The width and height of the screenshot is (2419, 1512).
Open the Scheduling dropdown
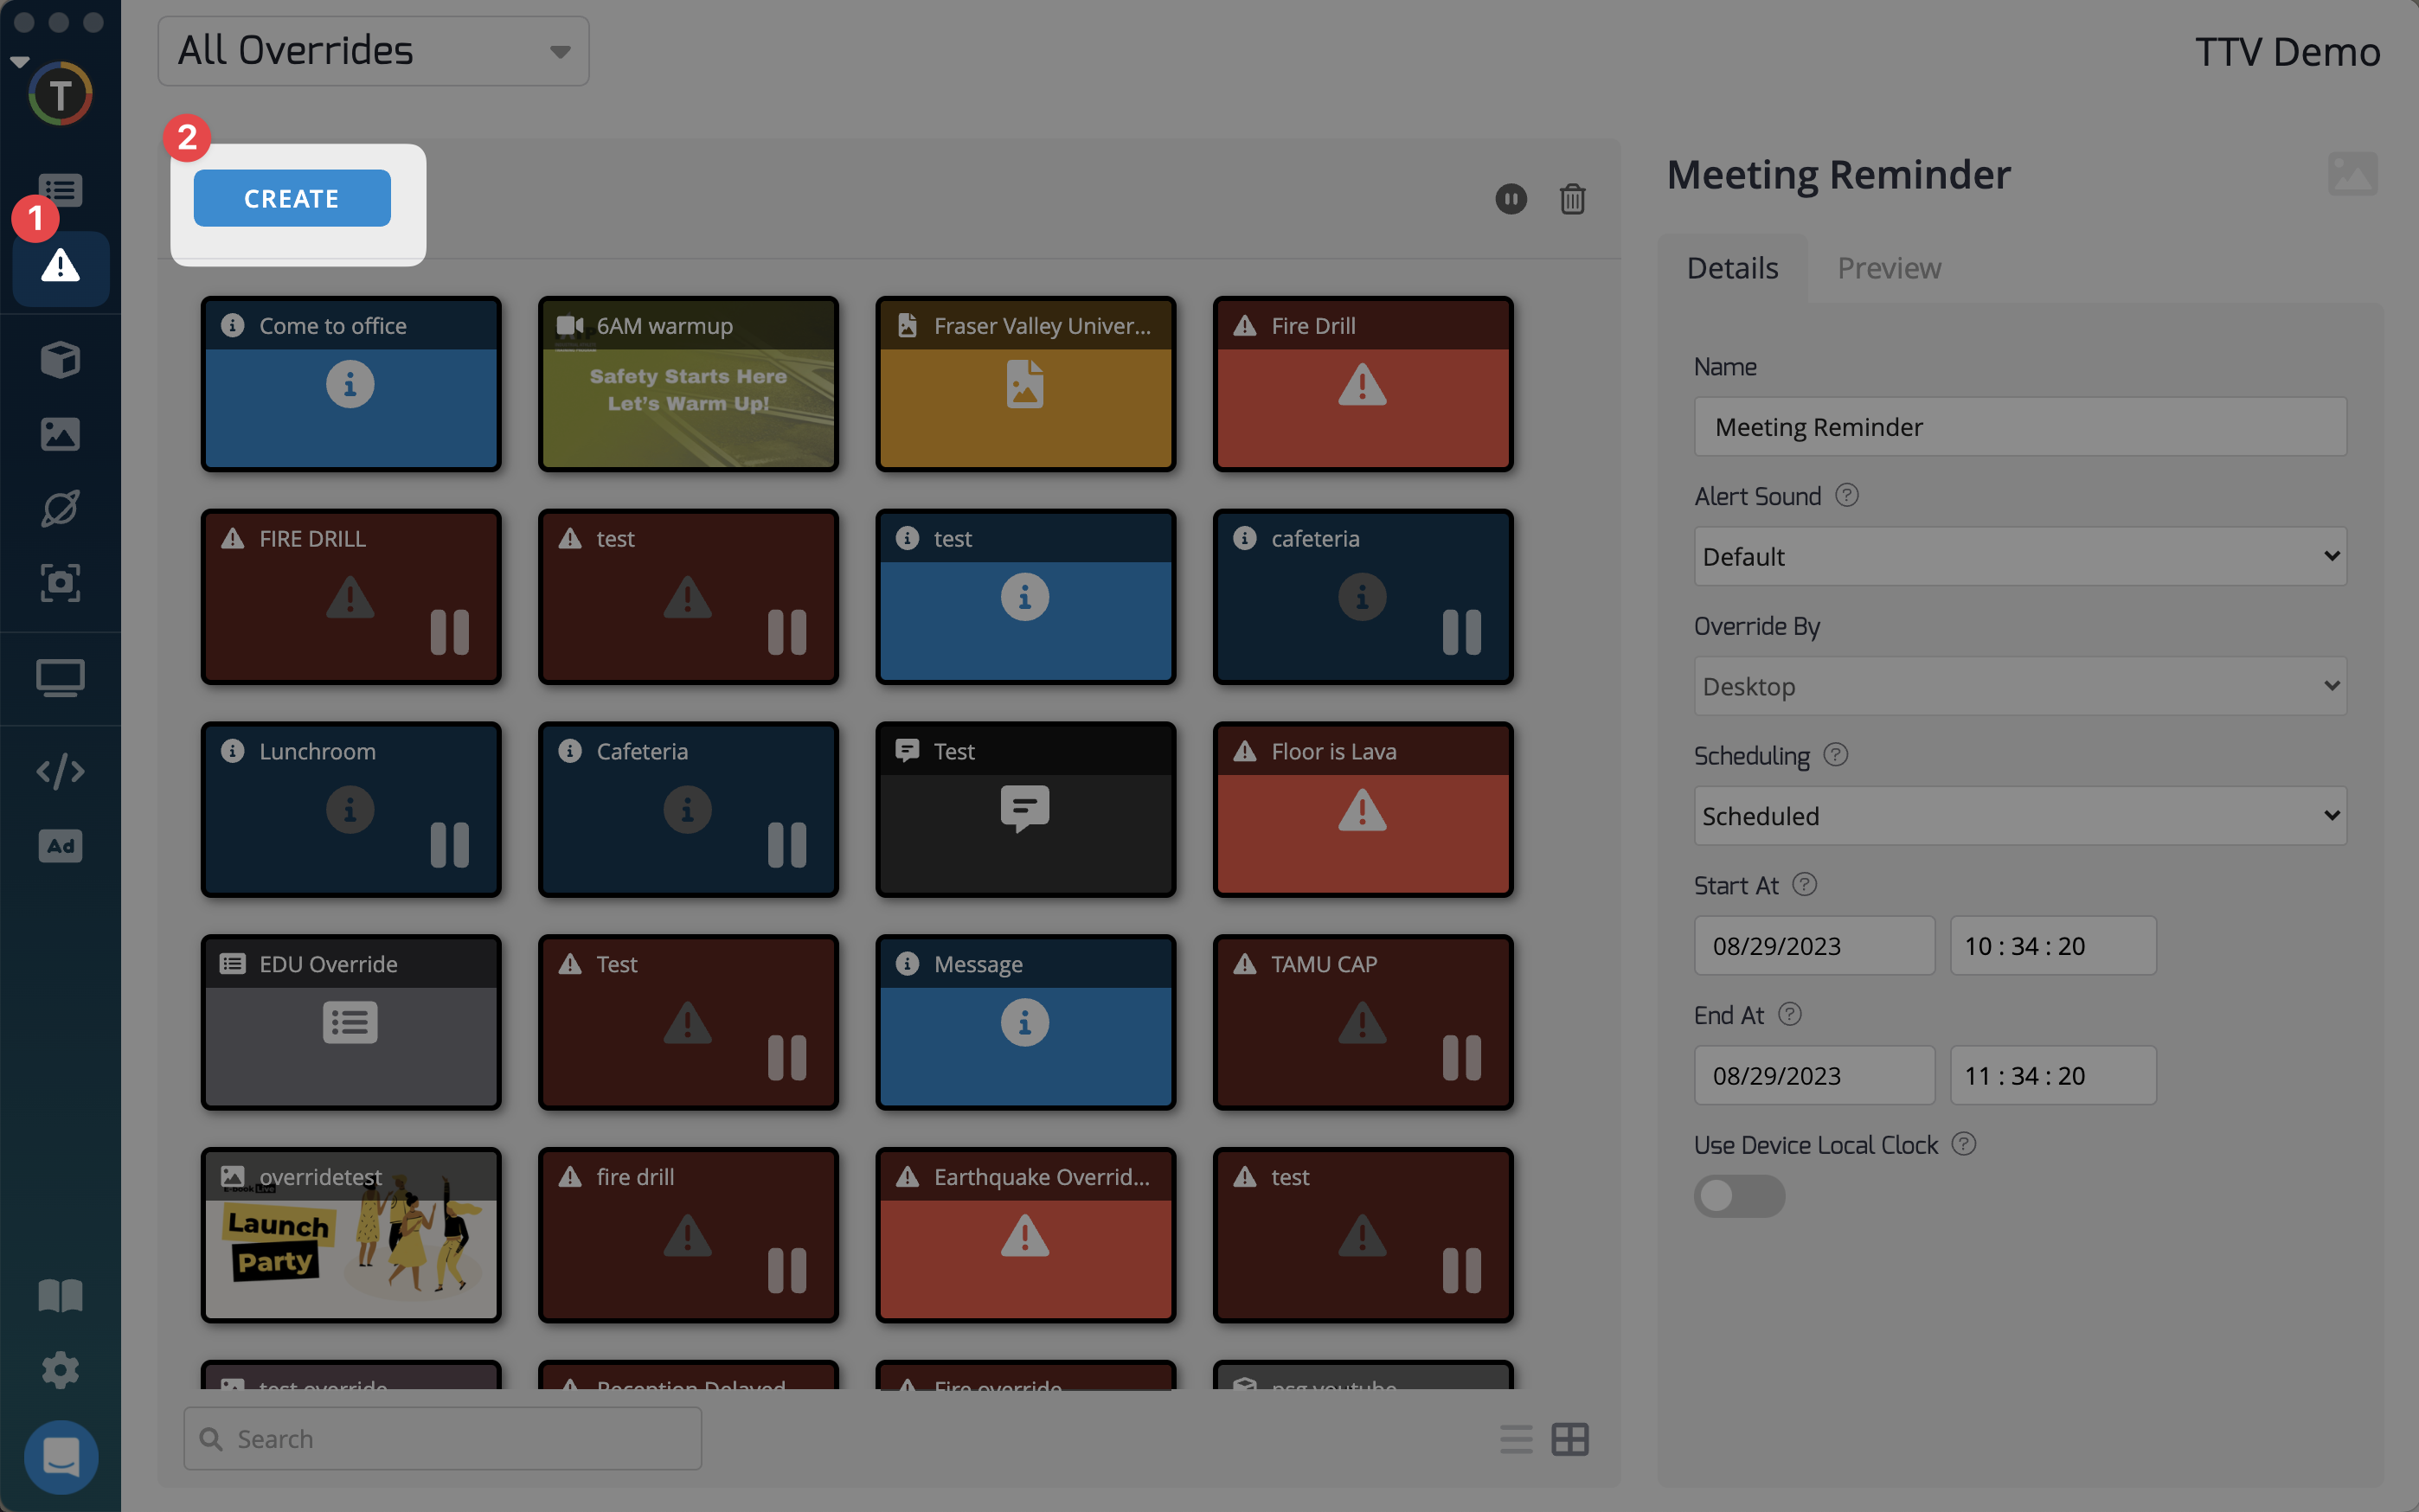click(2019, 816)
